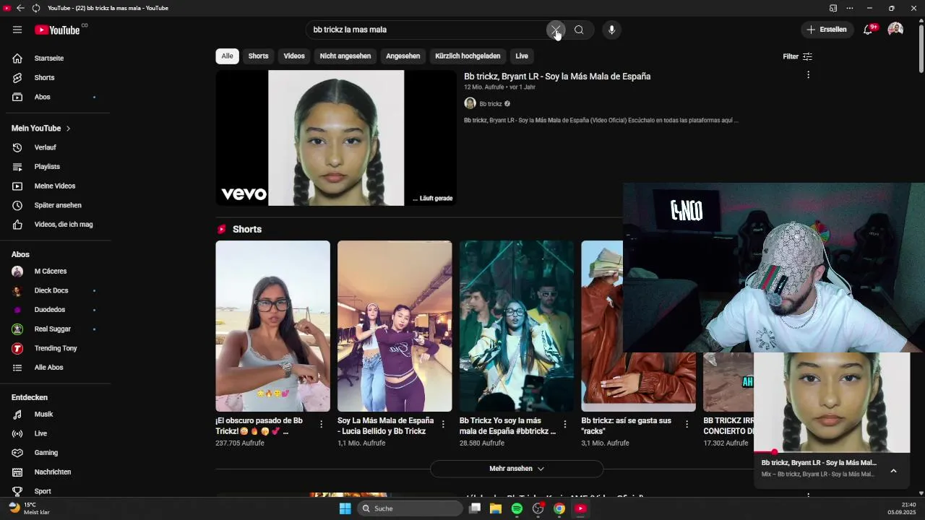
Task: Select the Videos filter chip
Action: click(x=294, y=56)
